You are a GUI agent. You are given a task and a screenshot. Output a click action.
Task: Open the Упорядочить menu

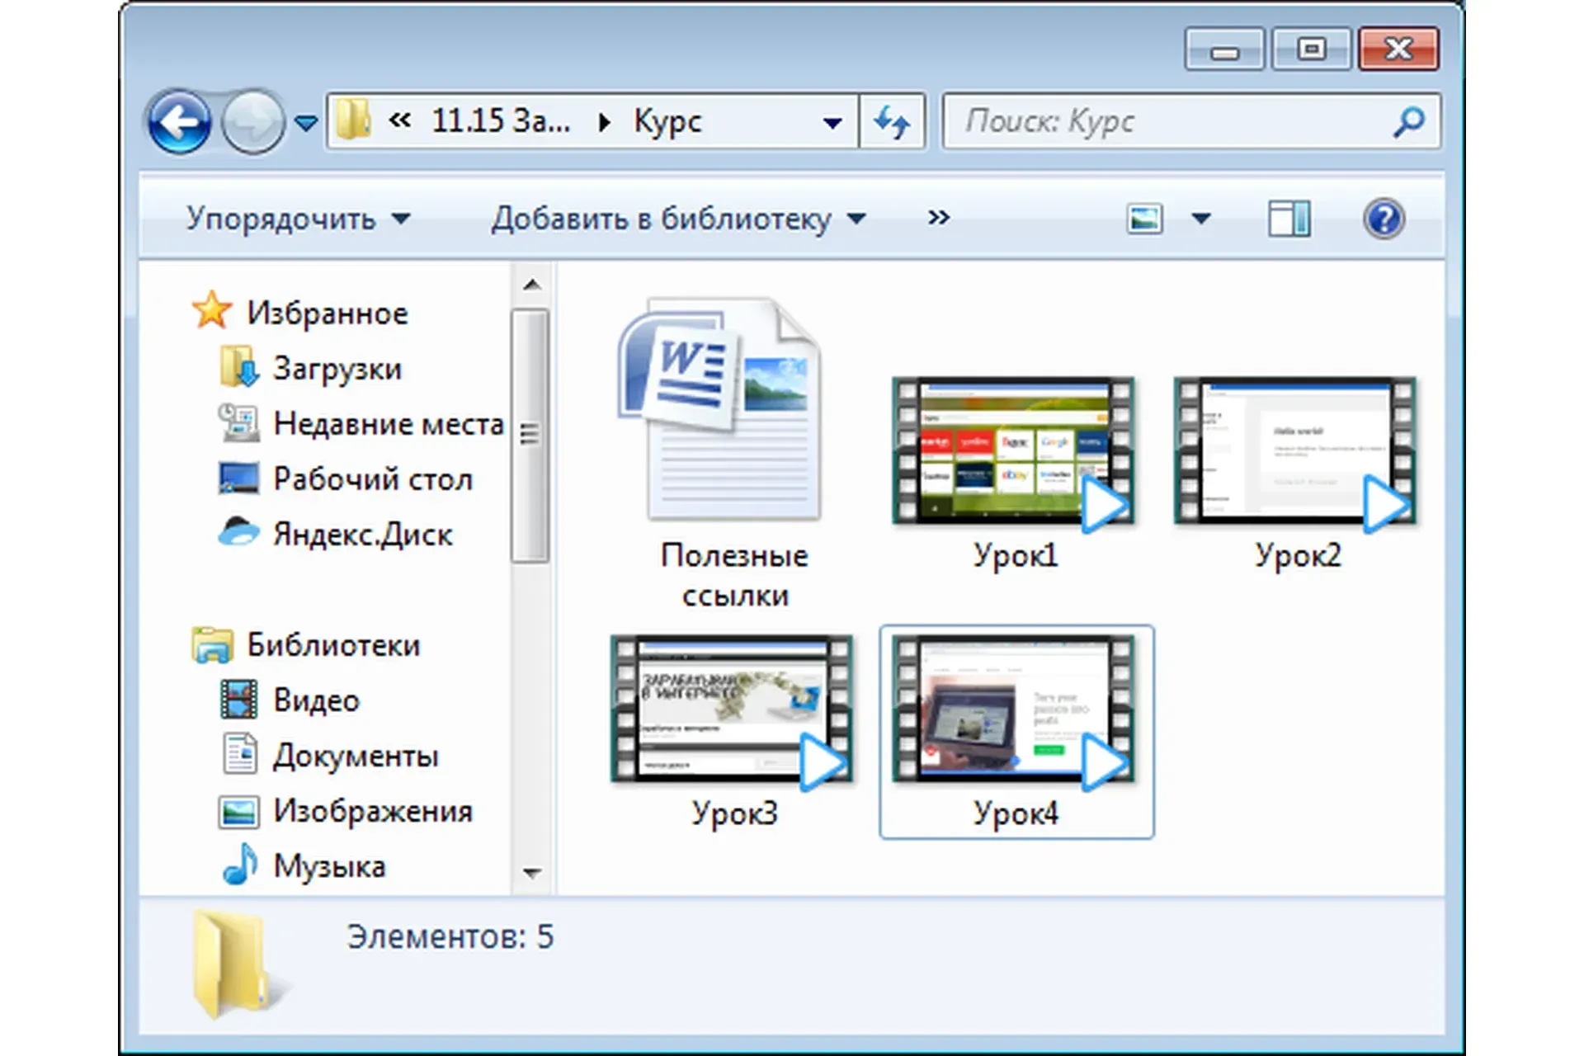pos(298,219)
